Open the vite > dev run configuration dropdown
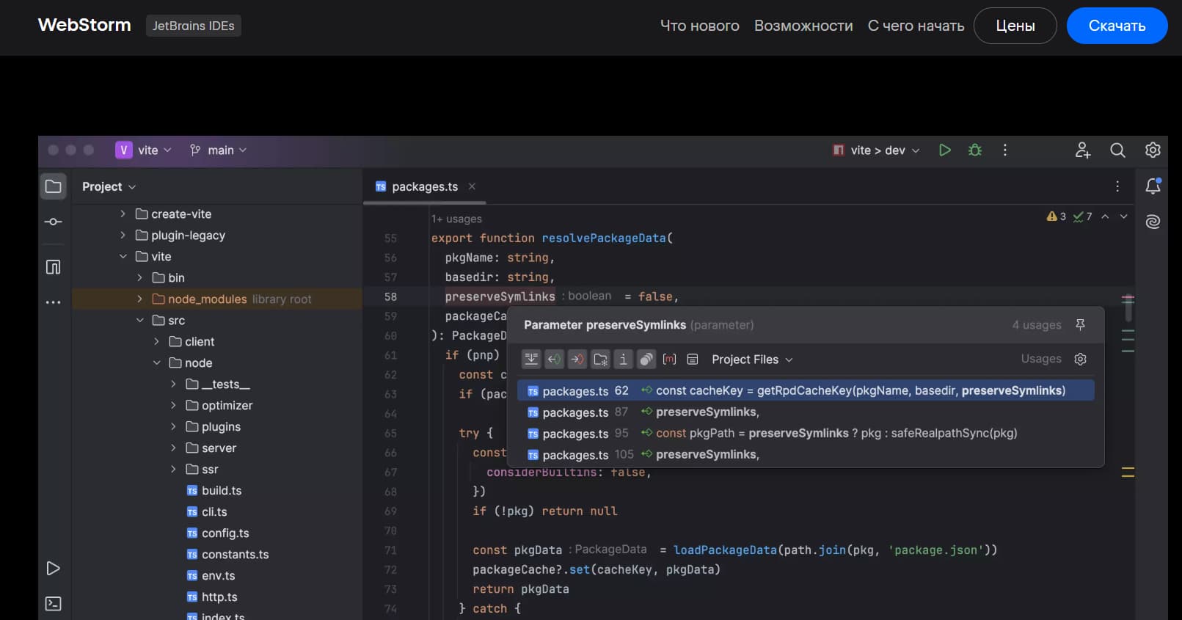 [x=876, y=150]
